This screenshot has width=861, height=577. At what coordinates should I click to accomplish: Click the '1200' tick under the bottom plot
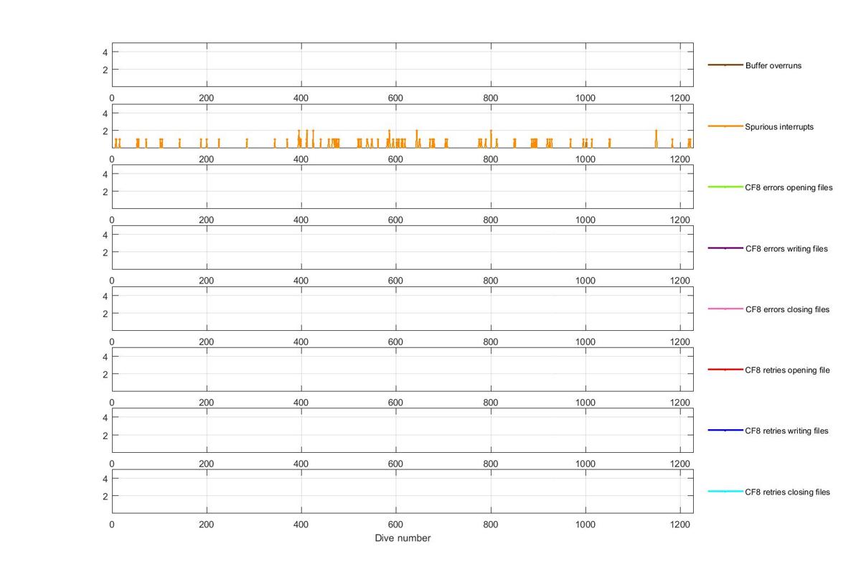click(x=680, y=525)
